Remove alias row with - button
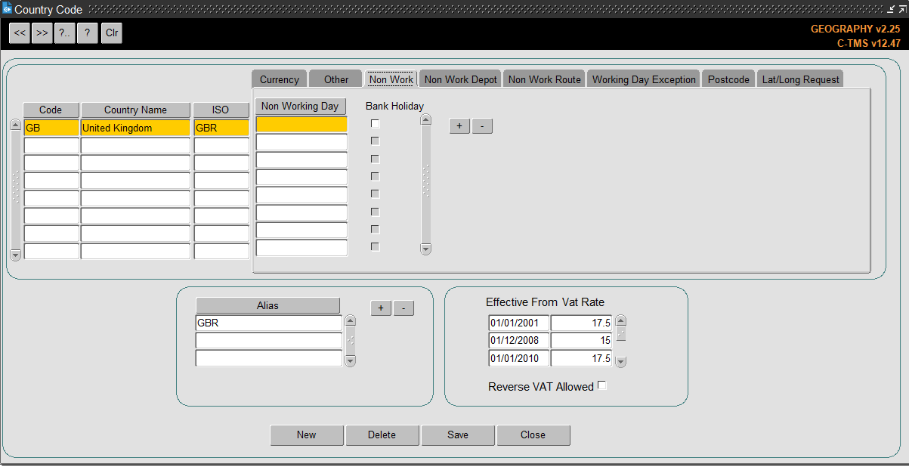Image resolution: width=909 pixels, height=467 pixels. 404,308
